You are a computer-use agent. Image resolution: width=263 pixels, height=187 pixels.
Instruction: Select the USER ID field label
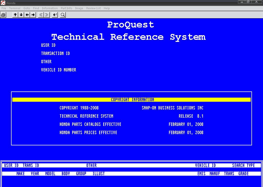coord(48,45)
